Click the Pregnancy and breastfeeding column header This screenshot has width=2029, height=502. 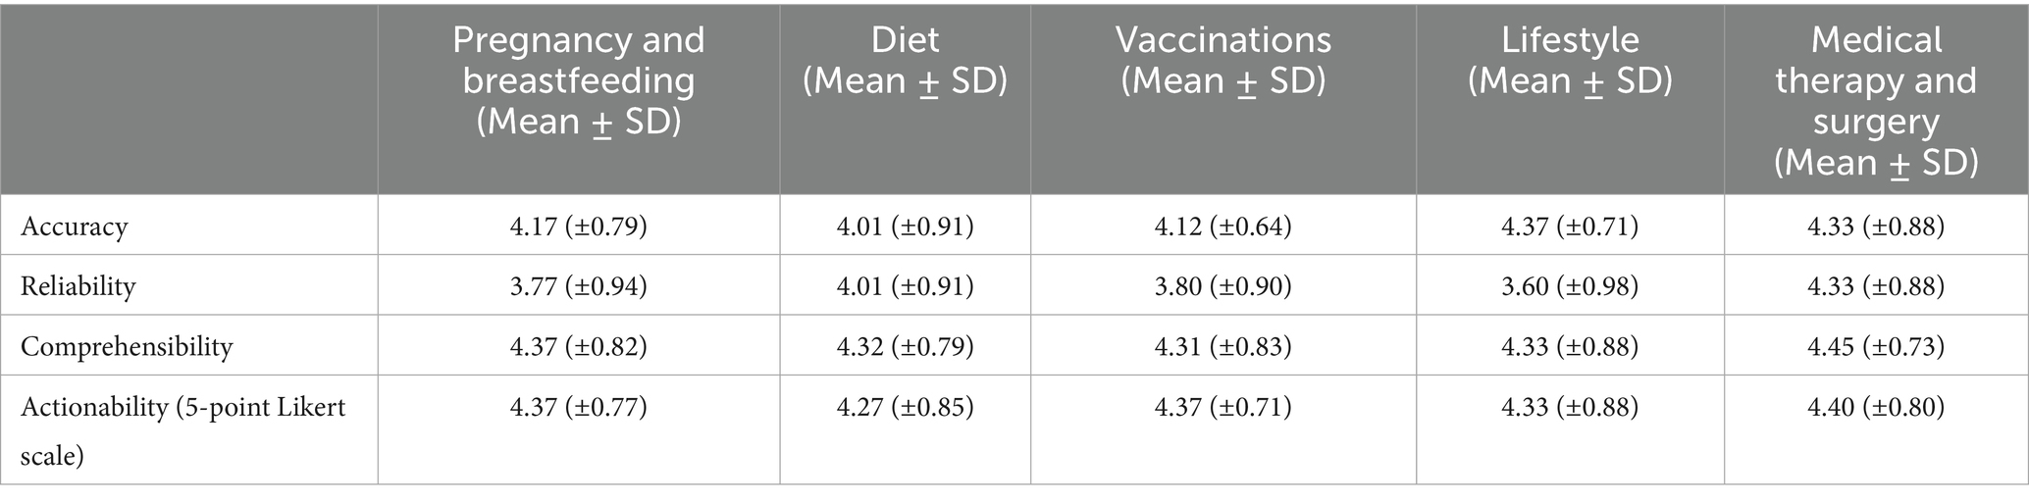point(579,80)
